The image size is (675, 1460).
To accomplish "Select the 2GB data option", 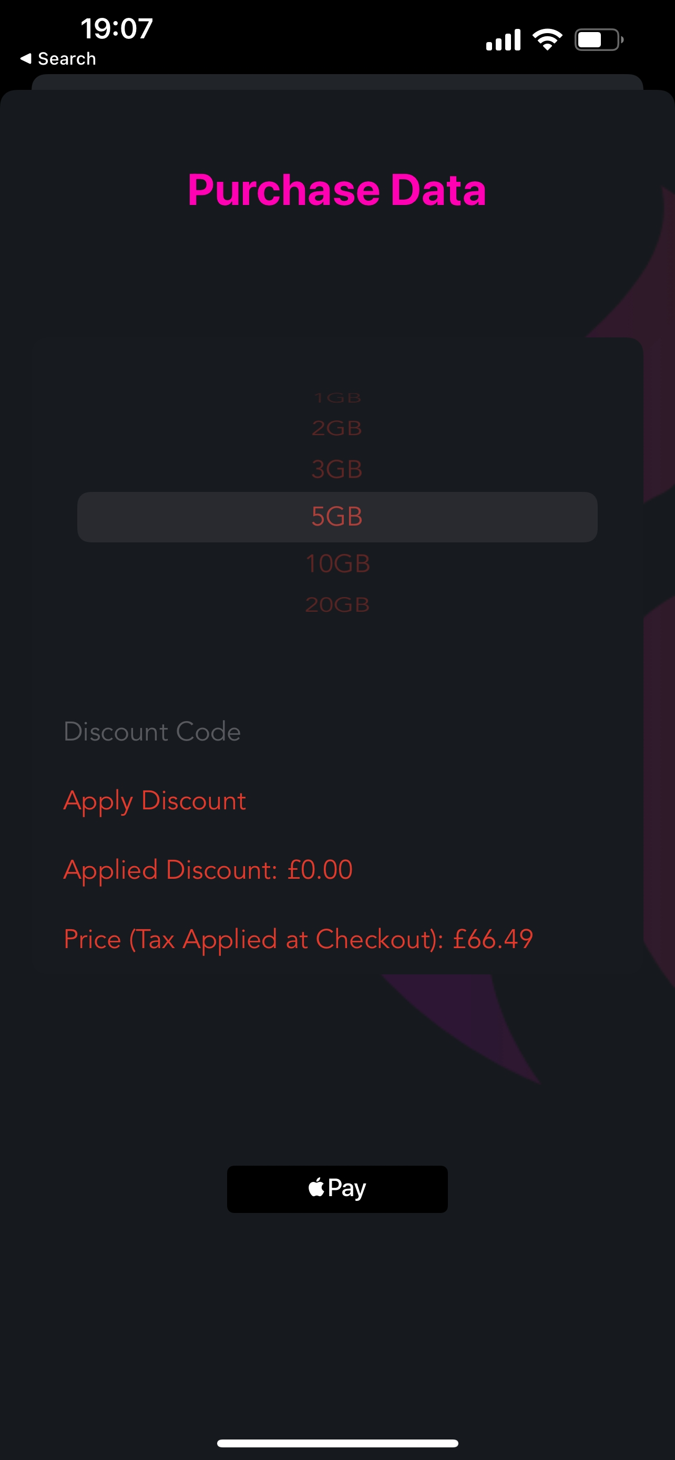I will 337,428.
